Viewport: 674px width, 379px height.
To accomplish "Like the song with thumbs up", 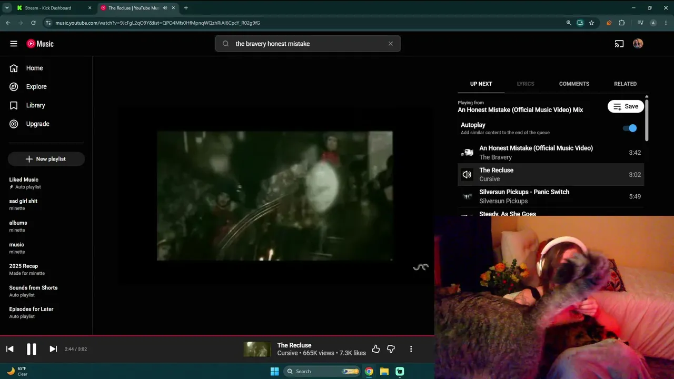I will point(376,349).
